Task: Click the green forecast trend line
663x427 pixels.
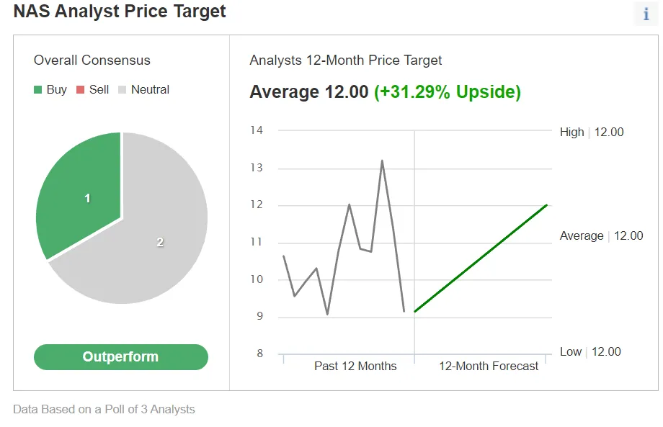Action: point(481,259)
